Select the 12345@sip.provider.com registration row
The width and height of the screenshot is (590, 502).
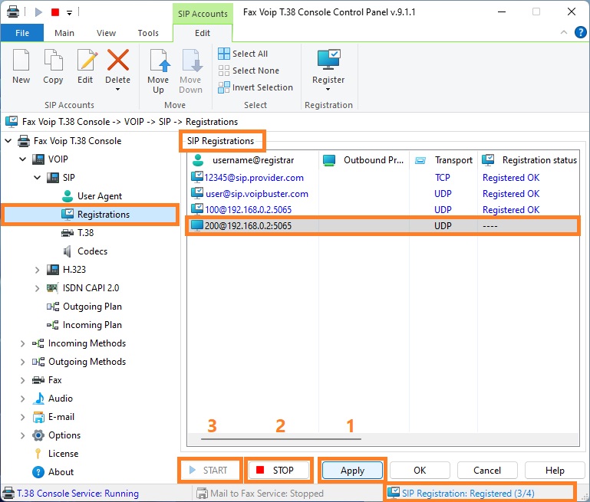[x=383, y=177]
